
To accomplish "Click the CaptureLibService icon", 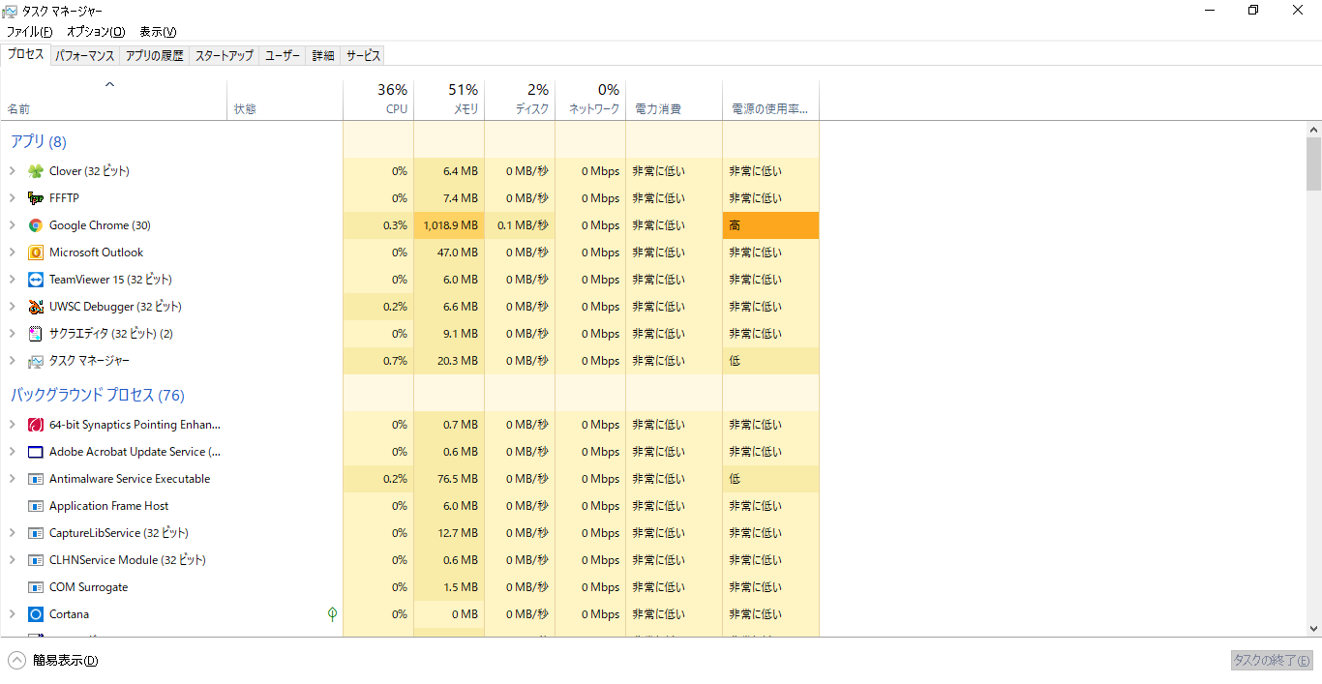I will pyautogui.click(x=36, y=533).
